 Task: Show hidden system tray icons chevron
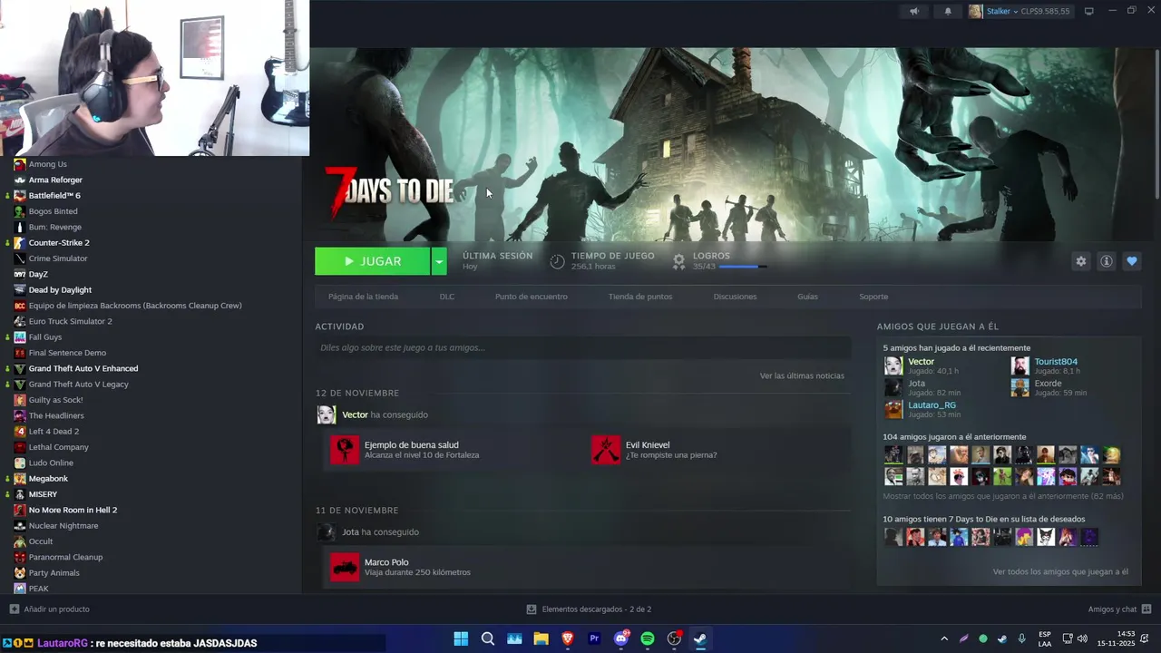(x=944, y=639)
